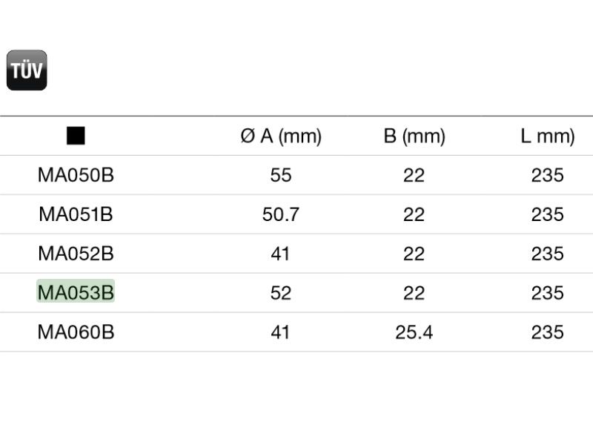Select the MA052B row label
This screenshot has height=445, width=593.
pyautogui.click(x=76, y=254)
